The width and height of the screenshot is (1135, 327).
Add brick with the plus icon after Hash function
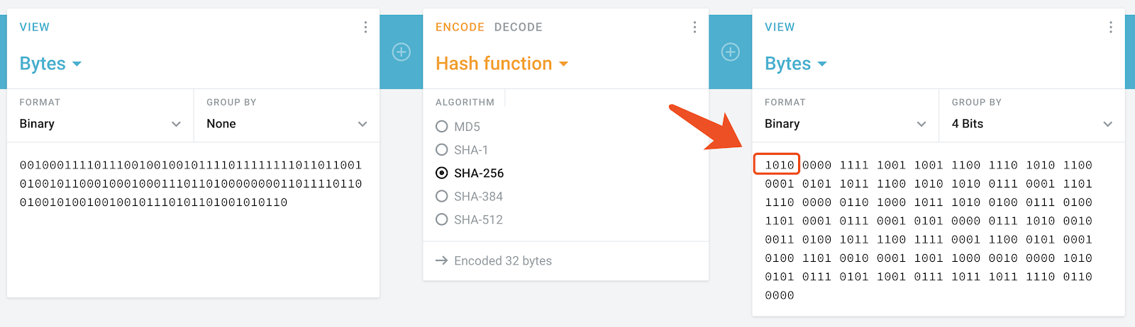731,52
